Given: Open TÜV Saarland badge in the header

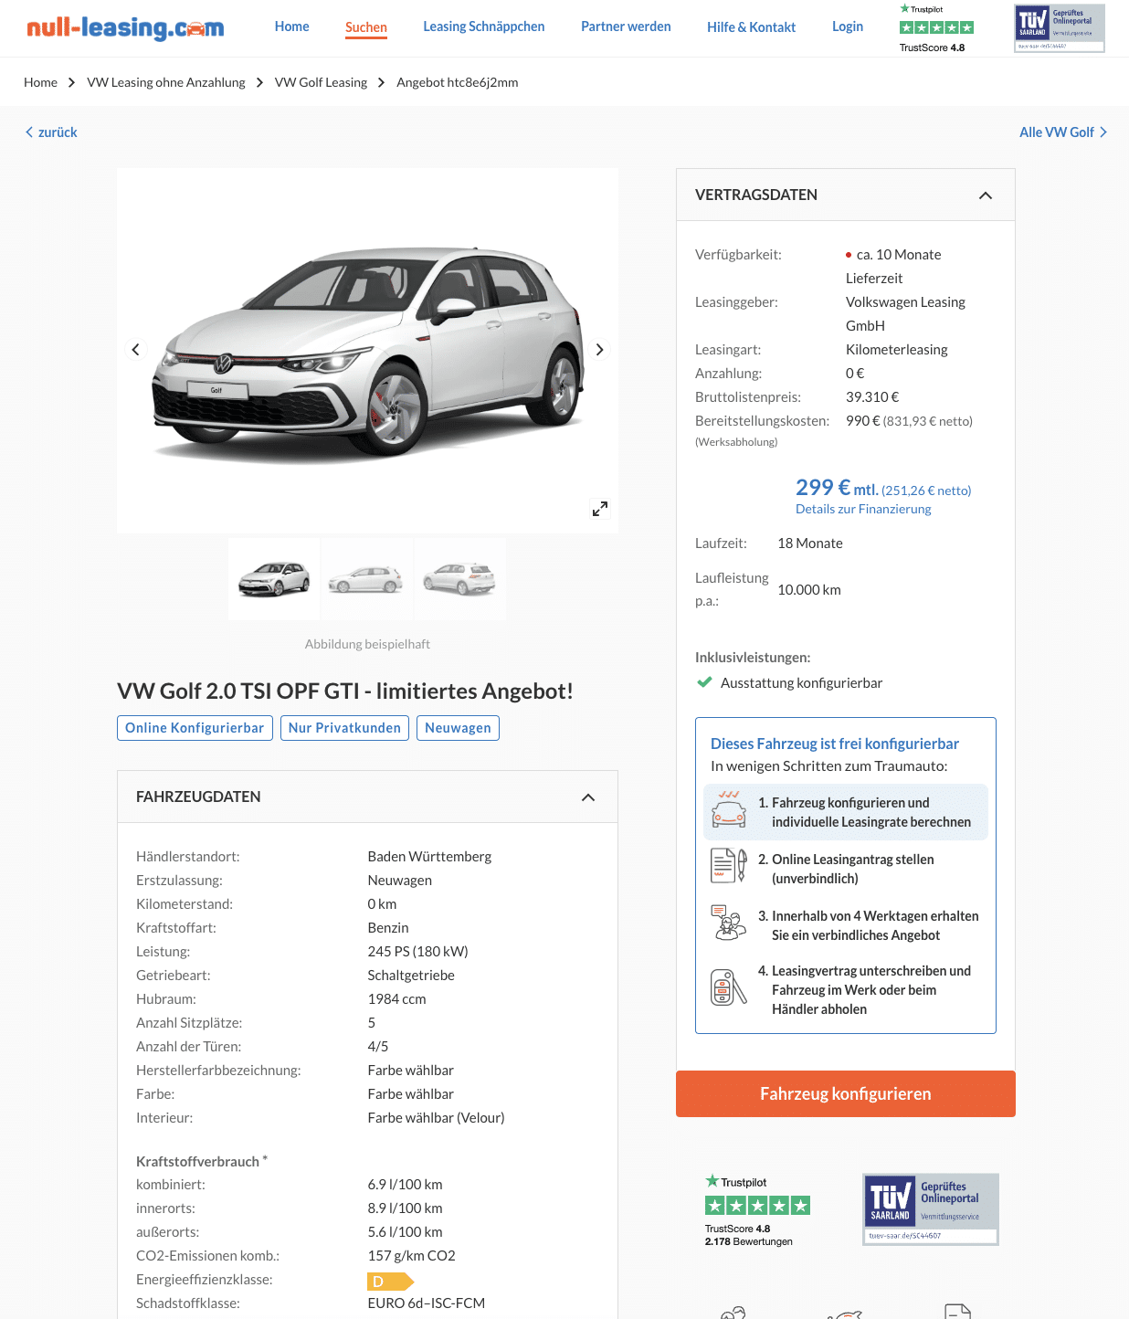Looking at the screenshot, I should [1060, 28].
